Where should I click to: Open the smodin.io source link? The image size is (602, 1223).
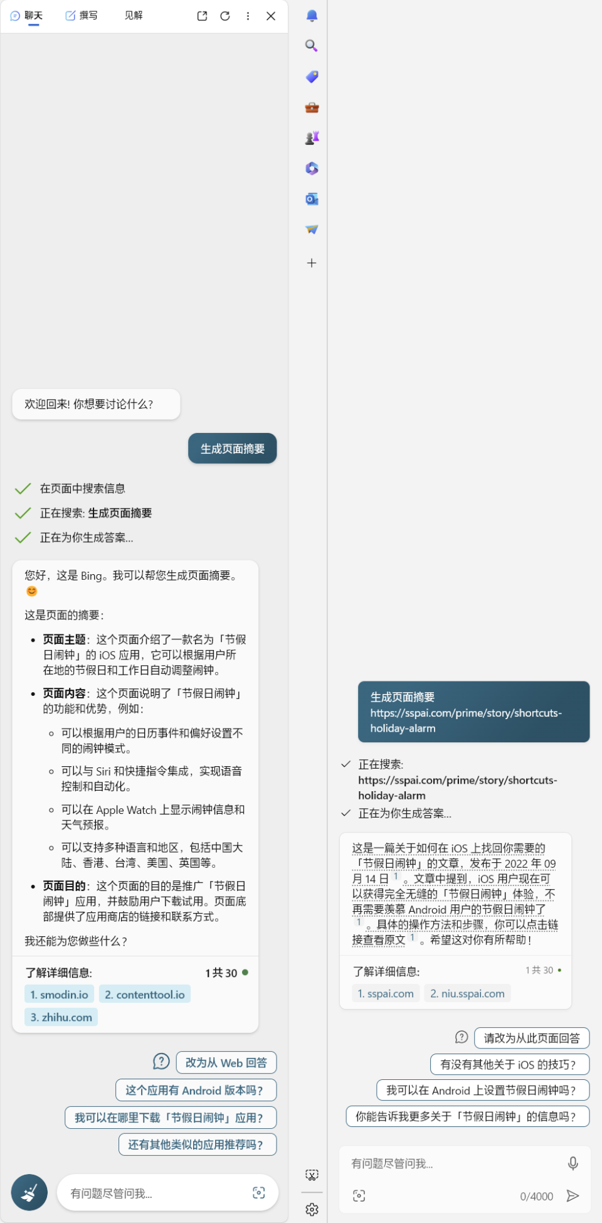click(60, 994)
